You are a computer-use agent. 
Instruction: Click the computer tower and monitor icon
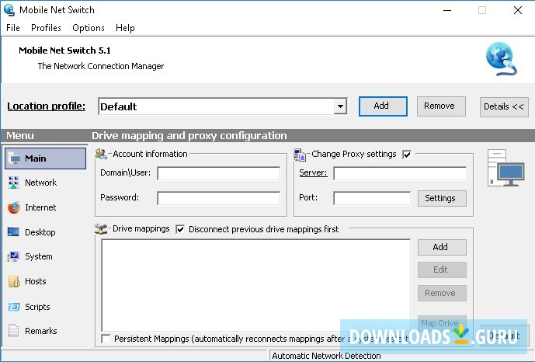pos(505,168)
